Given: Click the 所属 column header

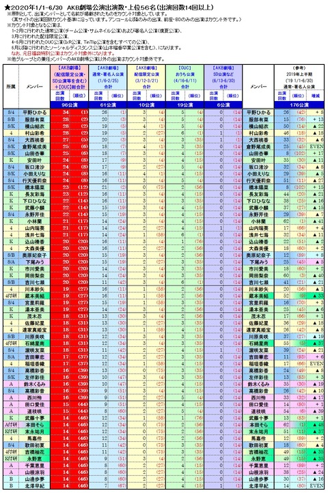Looking at the screenshot, I should pos(11,87).
